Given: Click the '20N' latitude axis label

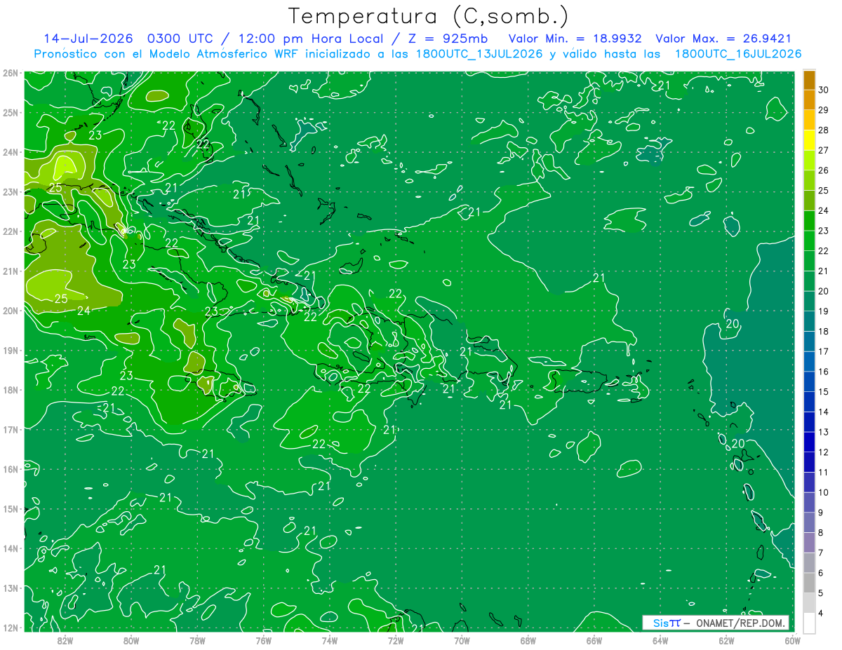Looking at the screenshot, I should 10,311.
